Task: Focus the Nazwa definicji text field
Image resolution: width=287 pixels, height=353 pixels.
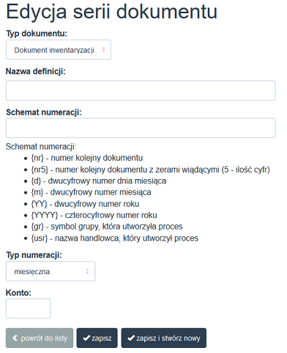Action: pyautogui.click(x=141, y=91)
